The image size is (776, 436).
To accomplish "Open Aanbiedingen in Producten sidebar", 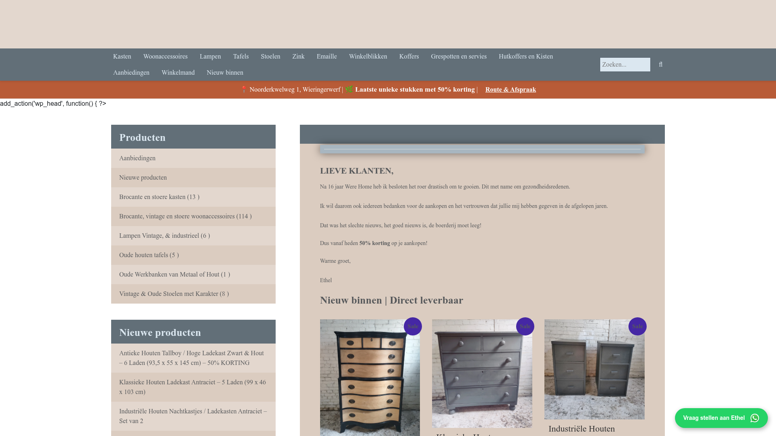I will [193, 158].
